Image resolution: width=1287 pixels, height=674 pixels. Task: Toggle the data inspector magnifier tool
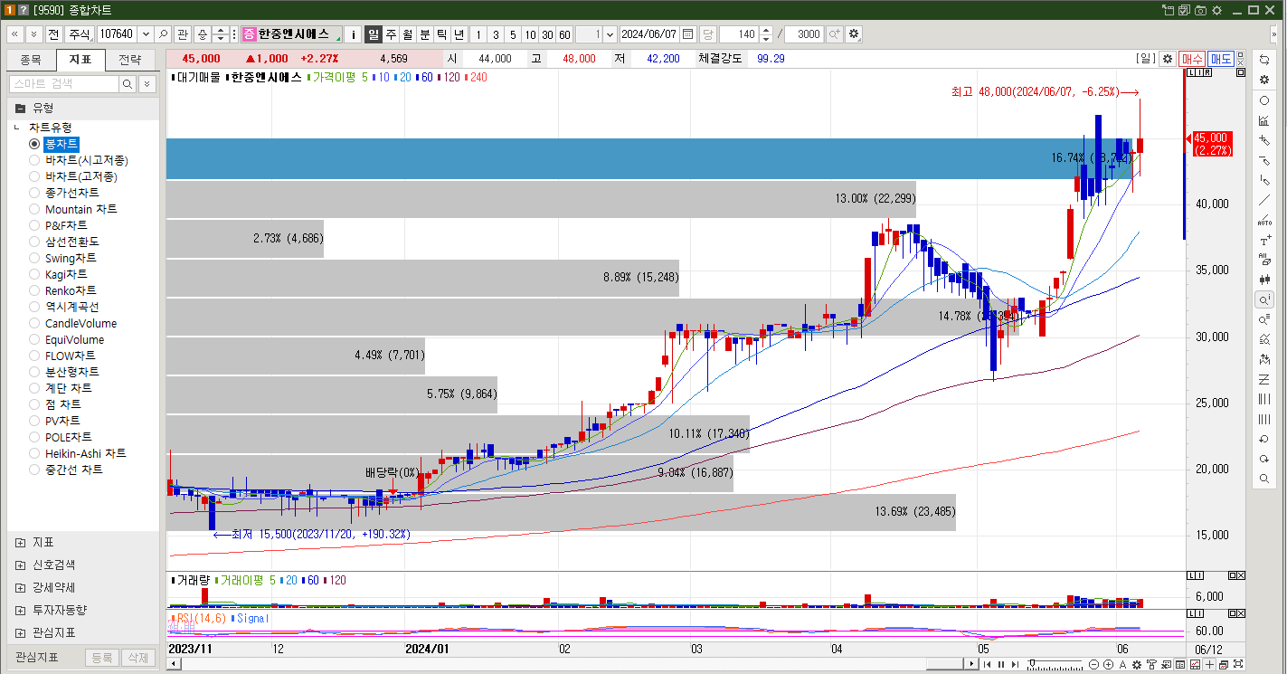pyautogui.click(x=1264, y=299)
